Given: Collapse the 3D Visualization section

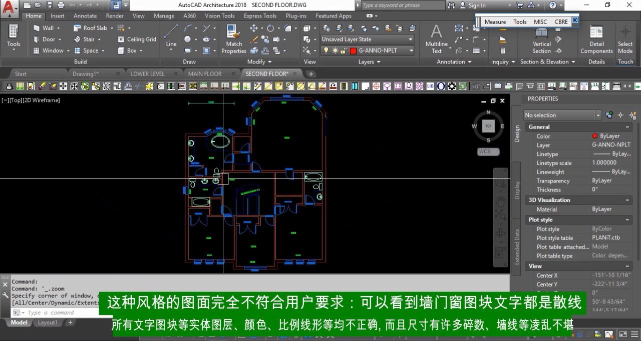Looking at the screenshot, I should 627,200.
